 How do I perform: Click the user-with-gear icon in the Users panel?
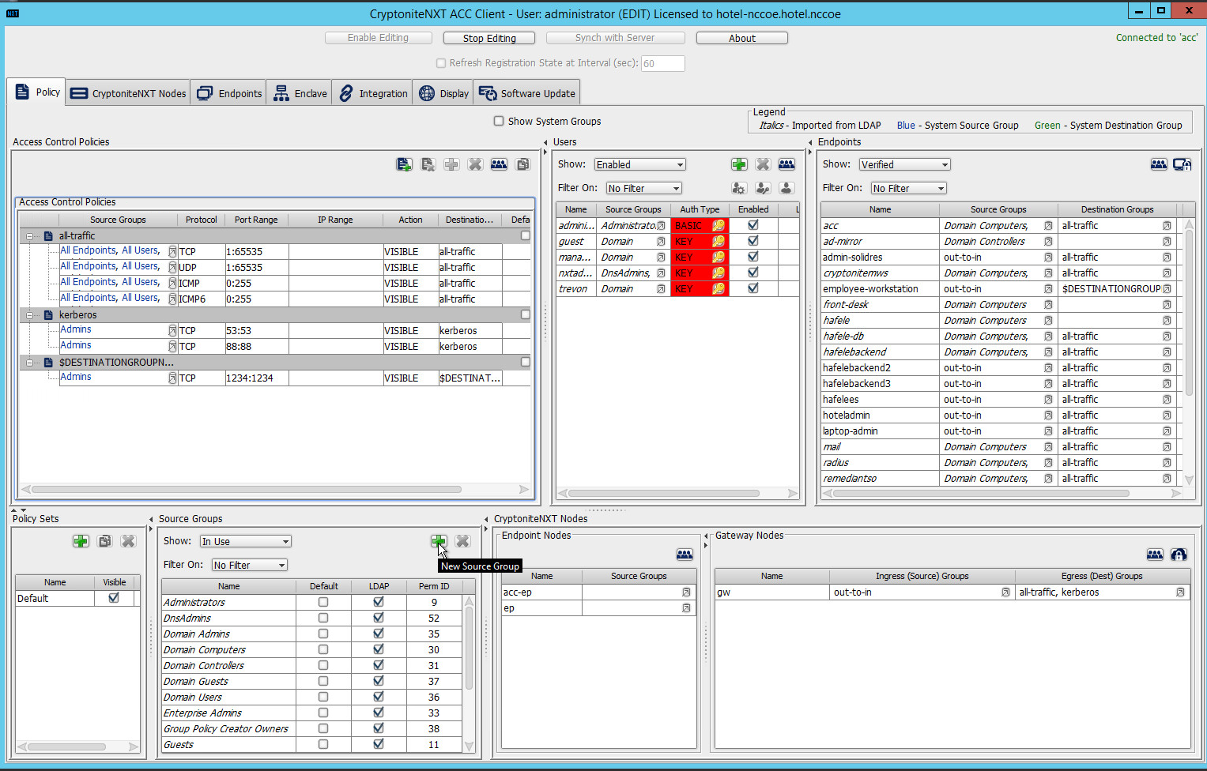pos(739,188)
